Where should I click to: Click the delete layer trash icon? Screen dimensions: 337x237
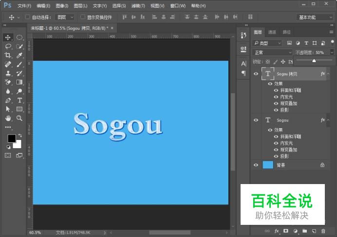[323, 231]
